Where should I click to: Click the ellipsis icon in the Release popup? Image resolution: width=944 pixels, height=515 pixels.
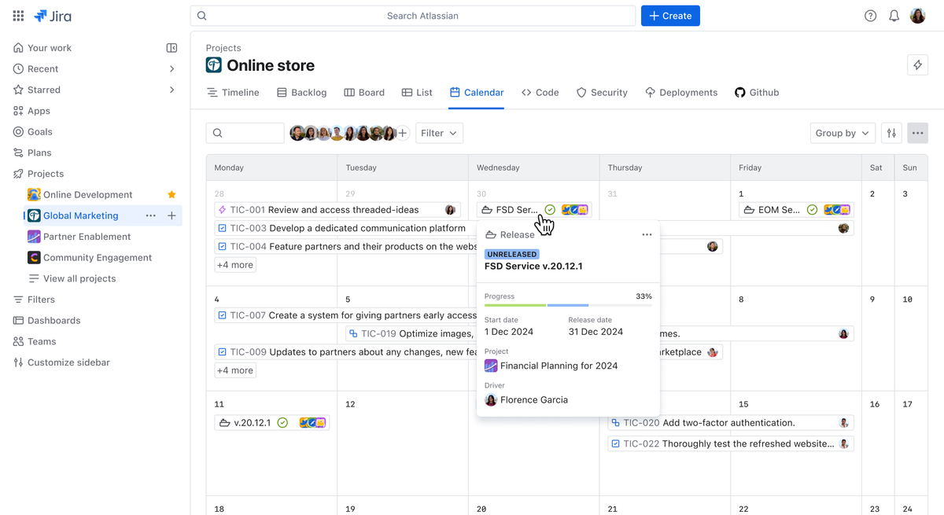tap(647, 234)
